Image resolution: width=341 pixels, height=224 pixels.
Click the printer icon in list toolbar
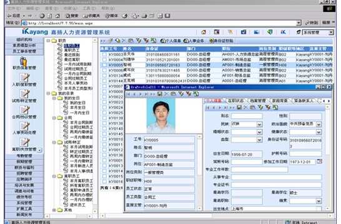click(131, 40)
